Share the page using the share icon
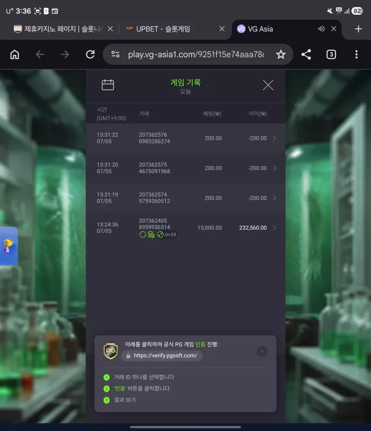 click(306, 54)
